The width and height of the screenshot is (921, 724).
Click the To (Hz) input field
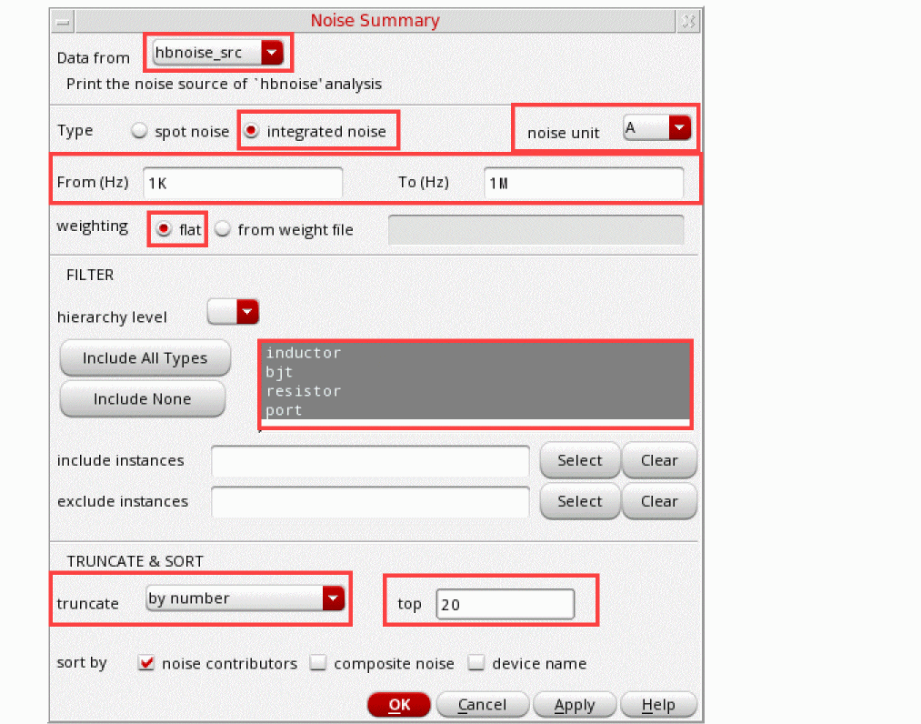tap(584, 183)
